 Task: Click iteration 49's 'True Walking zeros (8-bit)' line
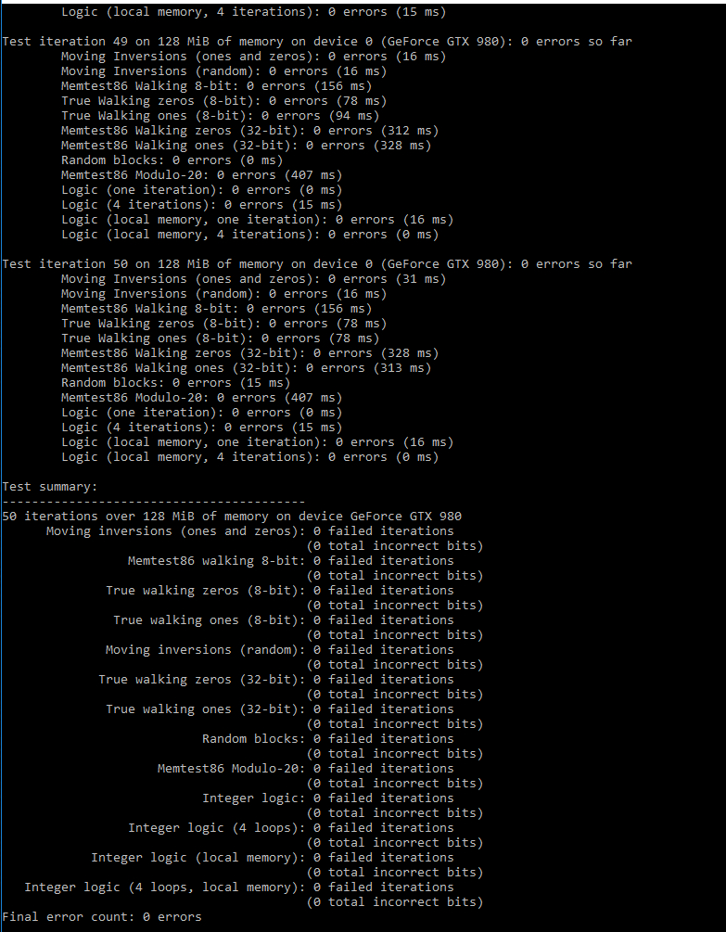[x=224, y=101]
